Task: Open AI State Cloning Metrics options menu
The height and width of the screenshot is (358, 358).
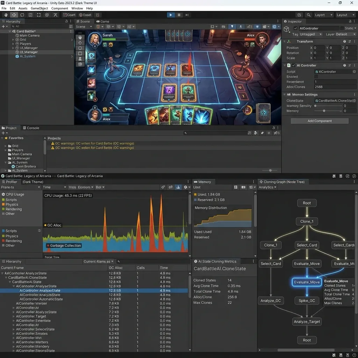Action: [253, 261]
